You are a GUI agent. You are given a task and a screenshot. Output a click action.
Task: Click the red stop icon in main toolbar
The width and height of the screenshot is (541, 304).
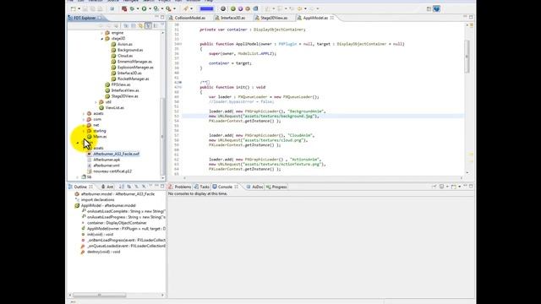click(124, 8)
